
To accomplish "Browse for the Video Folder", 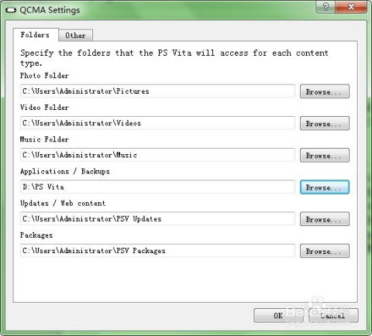I will pyautogui.click(x=325, y=123).
